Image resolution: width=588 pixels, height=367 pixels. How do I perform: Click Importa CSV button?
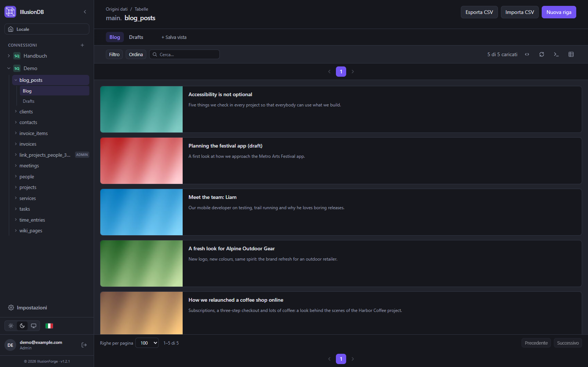click(x=520, y=12)
